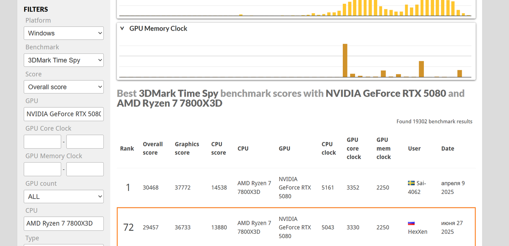The width and height of the screenshot is (509, 246).
Task: Click the GPU core clock column header
Action: 354,148
